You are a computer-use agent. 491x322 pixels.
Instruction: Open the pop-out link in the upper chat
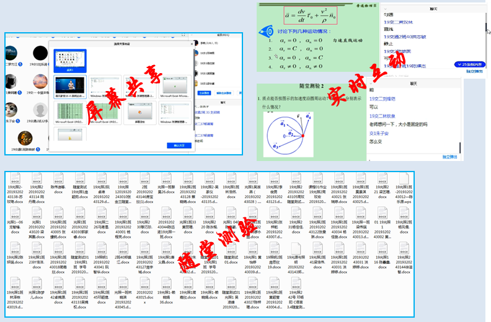(474, 71)
